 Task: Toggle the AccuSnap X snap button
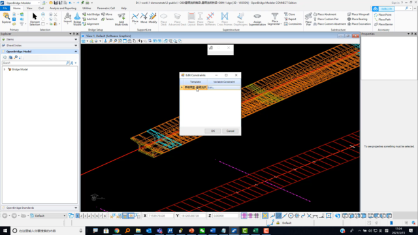(265, 216)
